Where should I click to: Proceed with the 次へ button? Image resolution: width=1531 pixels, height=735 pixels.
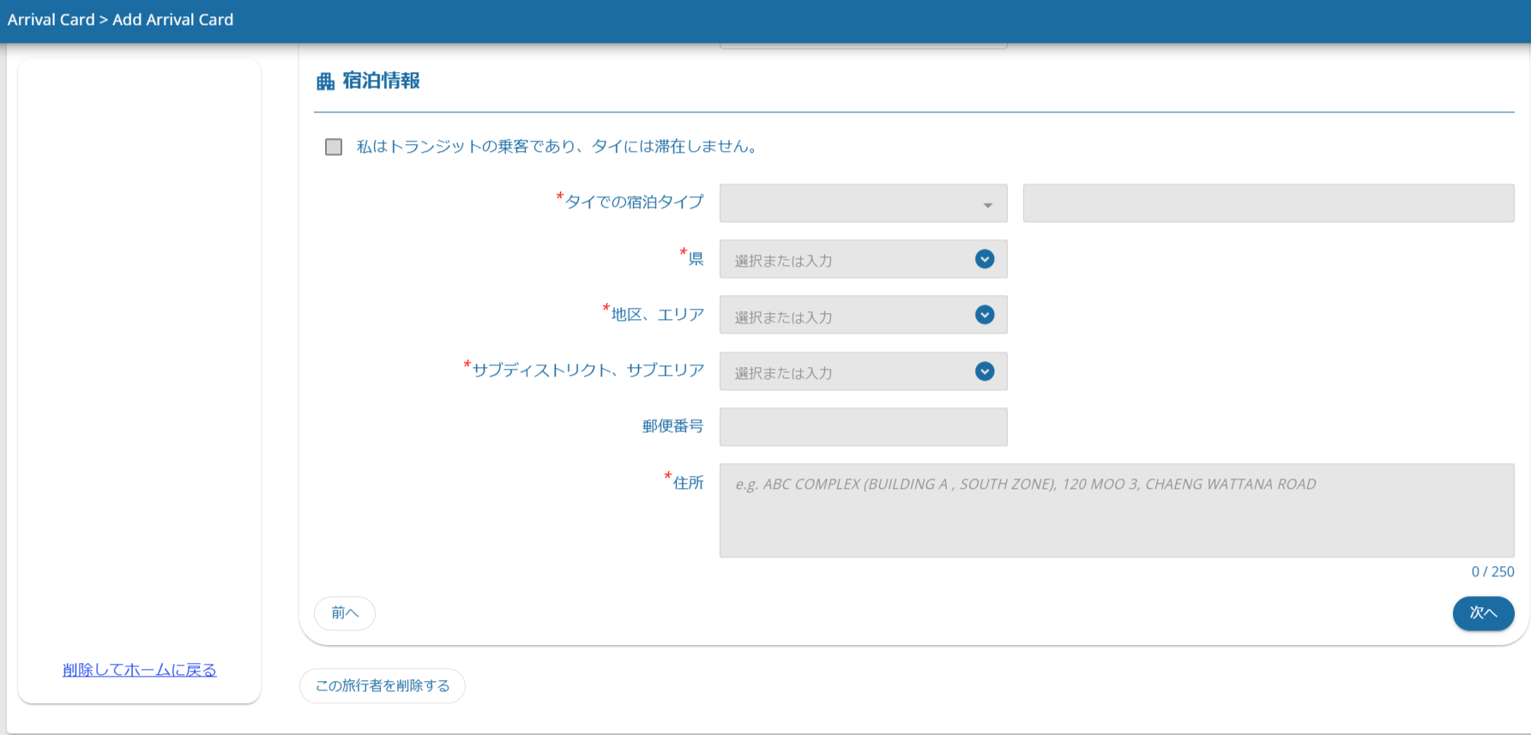(x=1482, y=613)
